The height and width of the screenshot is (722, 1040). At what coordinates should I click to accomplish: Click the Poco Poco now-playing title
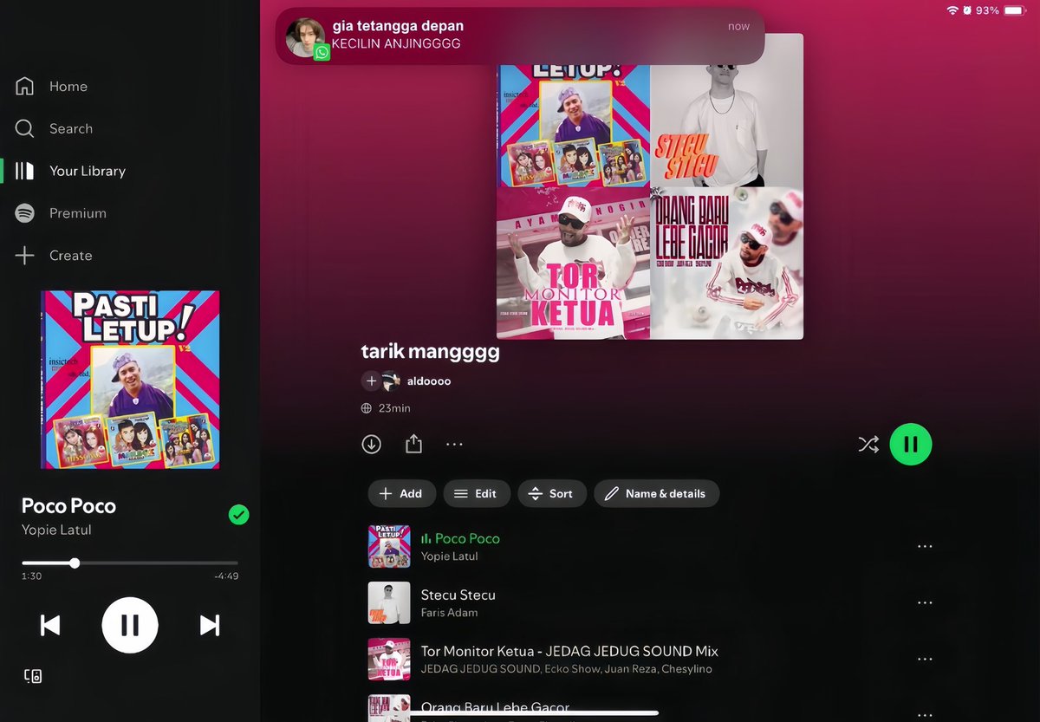pyautogui.click(x=68, y=506)
